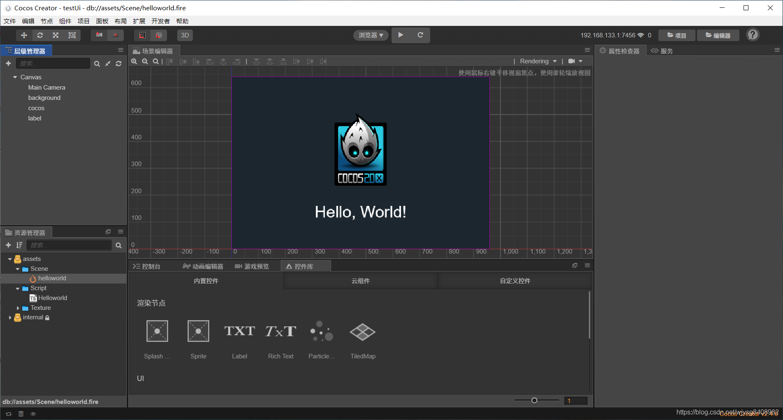Toggle anchor pivot display mode
This screenshot has width=783, height=420.
pos(99,35)
